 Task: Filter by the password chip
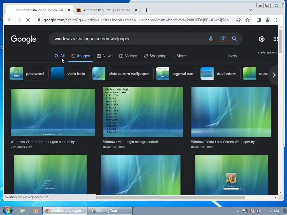(x=29, y=74)
